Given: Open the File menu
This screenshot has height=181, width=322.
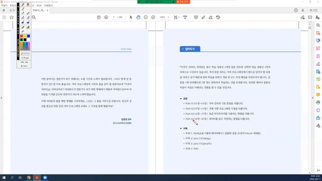Looking at the screenshot, I should coord(4,6).
